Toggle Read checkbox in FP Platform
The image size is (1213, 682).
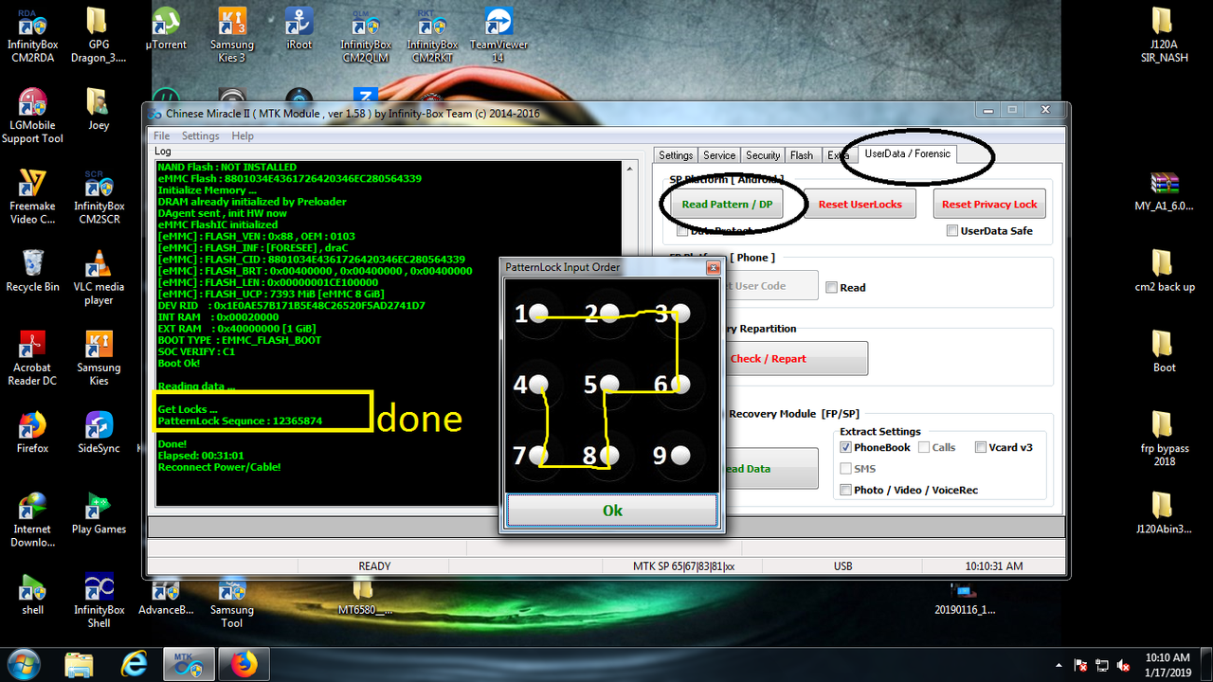[x=831, y=288]
